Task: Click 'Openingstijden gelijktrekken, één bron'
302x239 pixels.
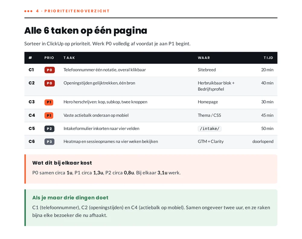Action: tap(99, 83)
